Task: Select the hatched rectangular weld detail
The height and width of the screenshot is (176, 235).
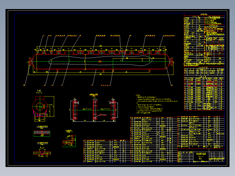Action: coord(42,134)
